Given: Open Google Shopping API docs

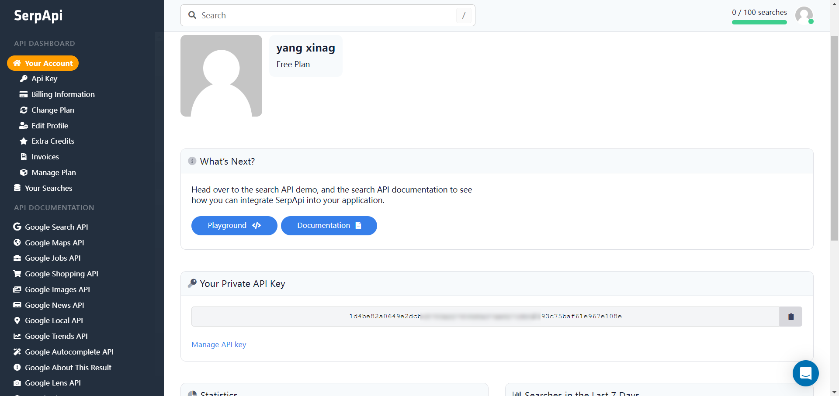Looking at the screenshot, I should pos(62,274).
